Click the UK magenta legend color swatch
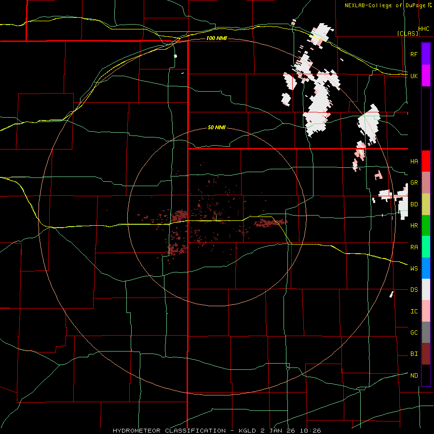Screen dimensions: 434x434 pos(426,76)
